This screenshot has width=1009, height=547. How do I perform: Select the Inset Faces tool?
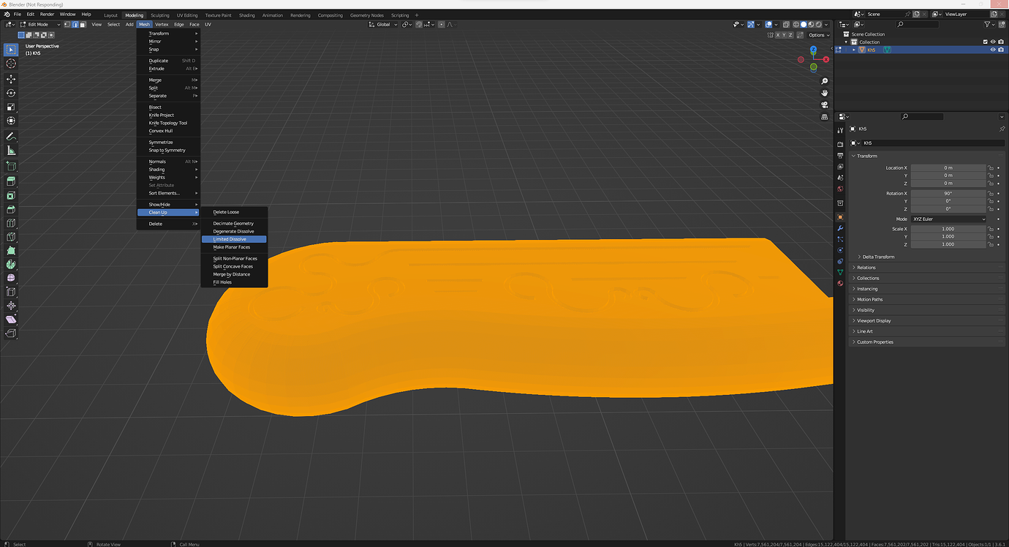point(11,195)
